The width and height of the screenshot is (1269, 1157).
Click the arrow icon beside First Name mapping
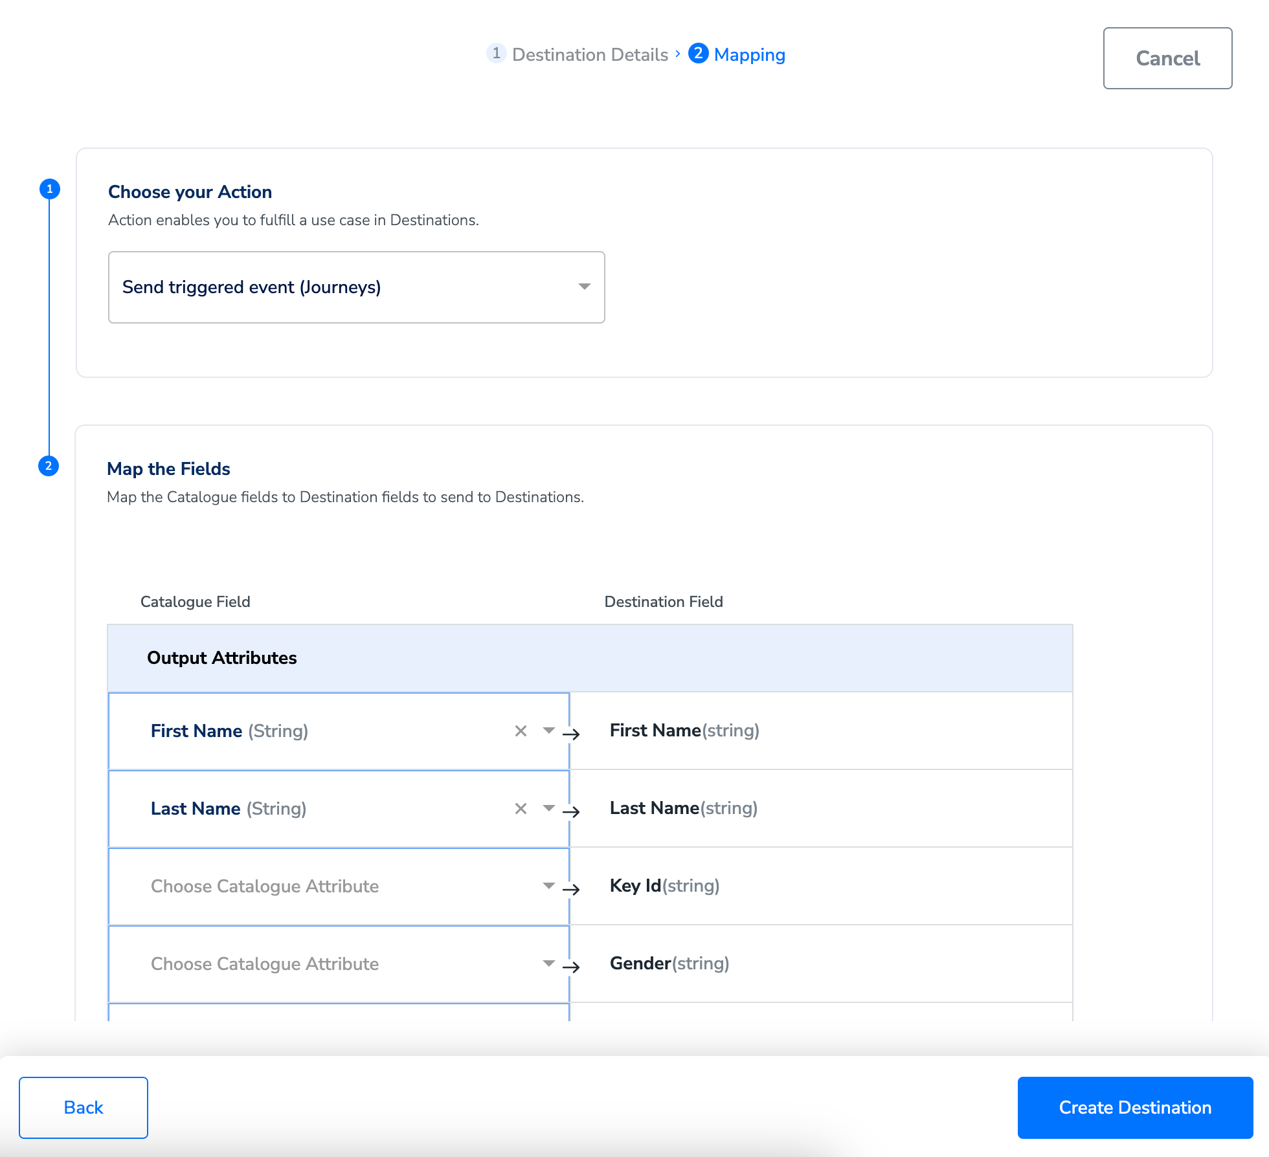[x=571, y=734]
